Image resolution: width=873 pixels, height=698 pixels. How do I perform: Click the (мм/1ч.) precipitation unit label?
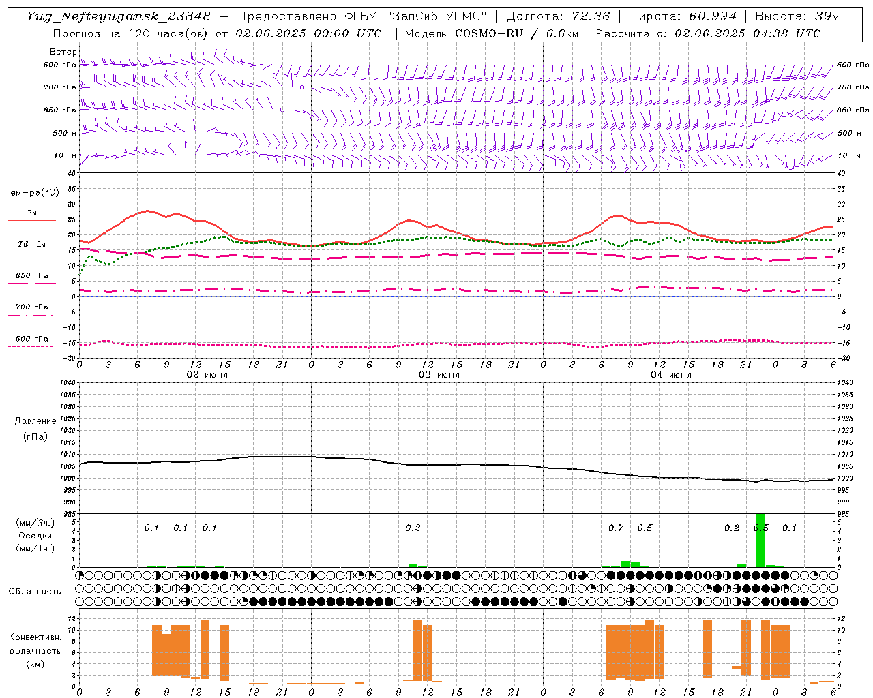[35, 549]
